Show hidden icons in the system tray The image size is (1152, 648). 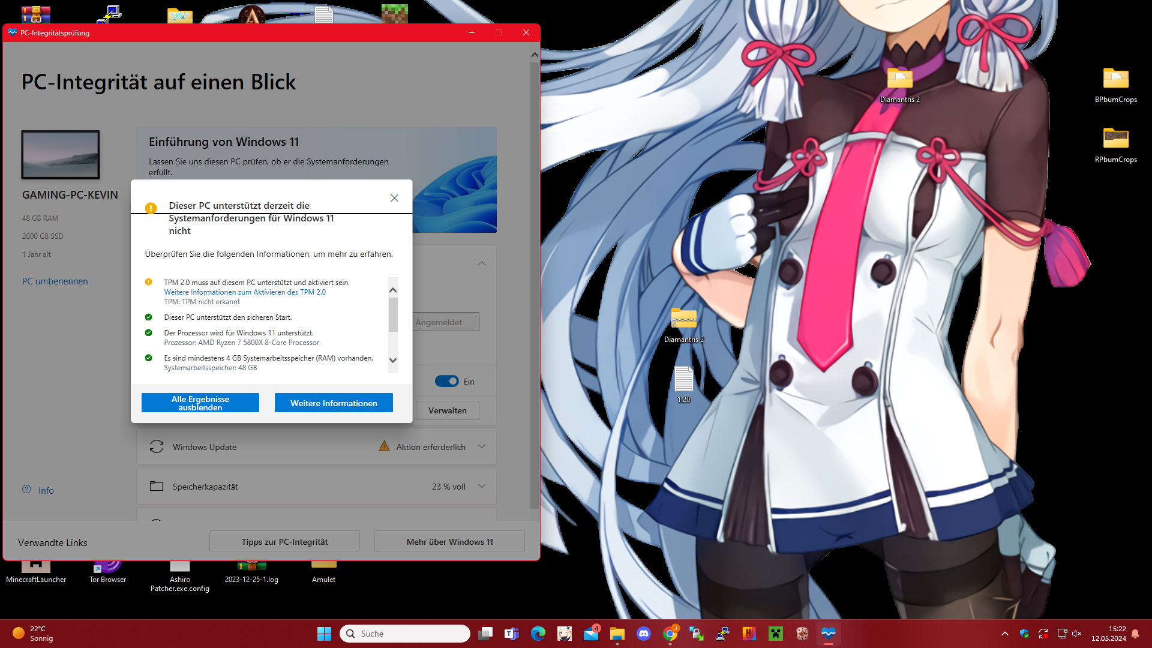(x=1005, y=634)
